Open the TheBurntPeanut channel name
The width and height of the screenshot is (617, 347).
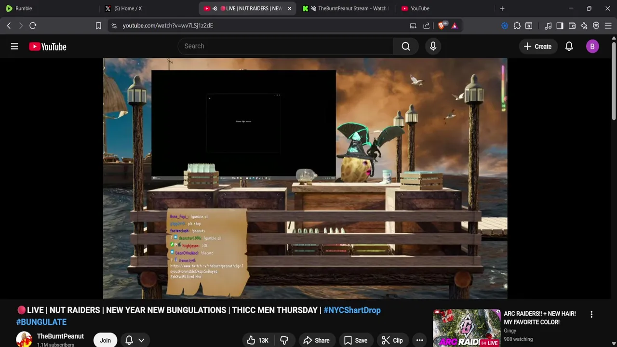pos(60,336)
